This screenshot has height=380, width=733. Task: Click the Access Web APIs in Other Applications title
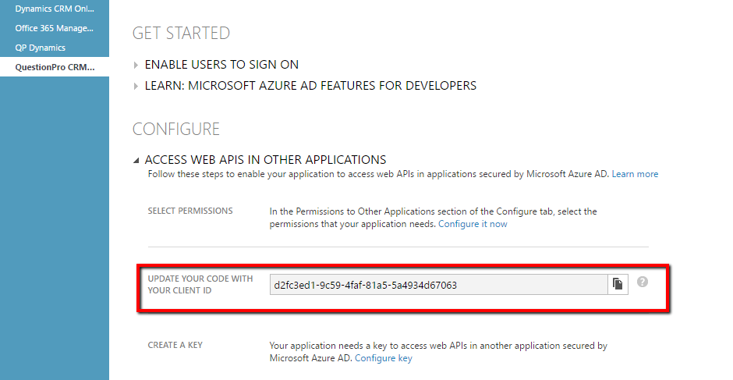click(x=265, y=160)
